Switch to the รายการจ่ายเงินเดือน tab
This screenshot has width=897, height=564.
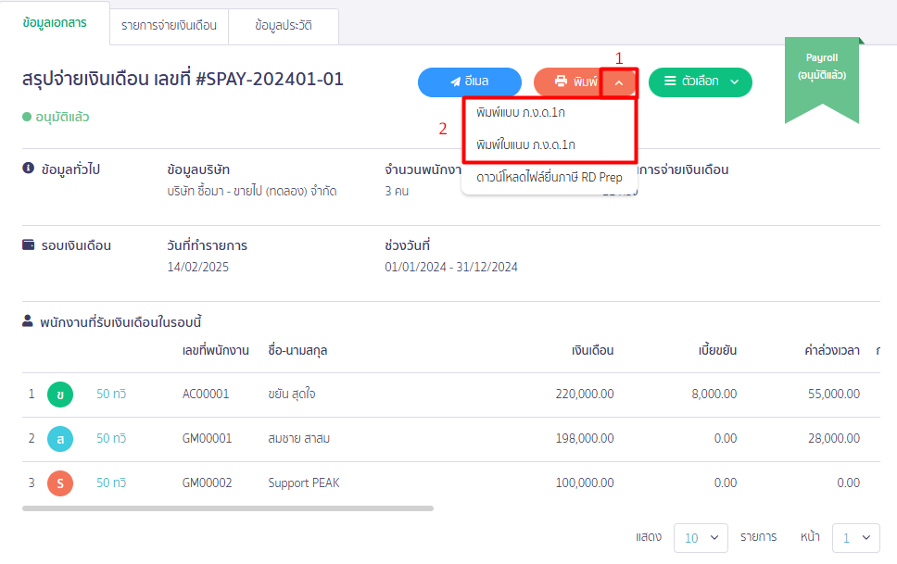[168, 26]
